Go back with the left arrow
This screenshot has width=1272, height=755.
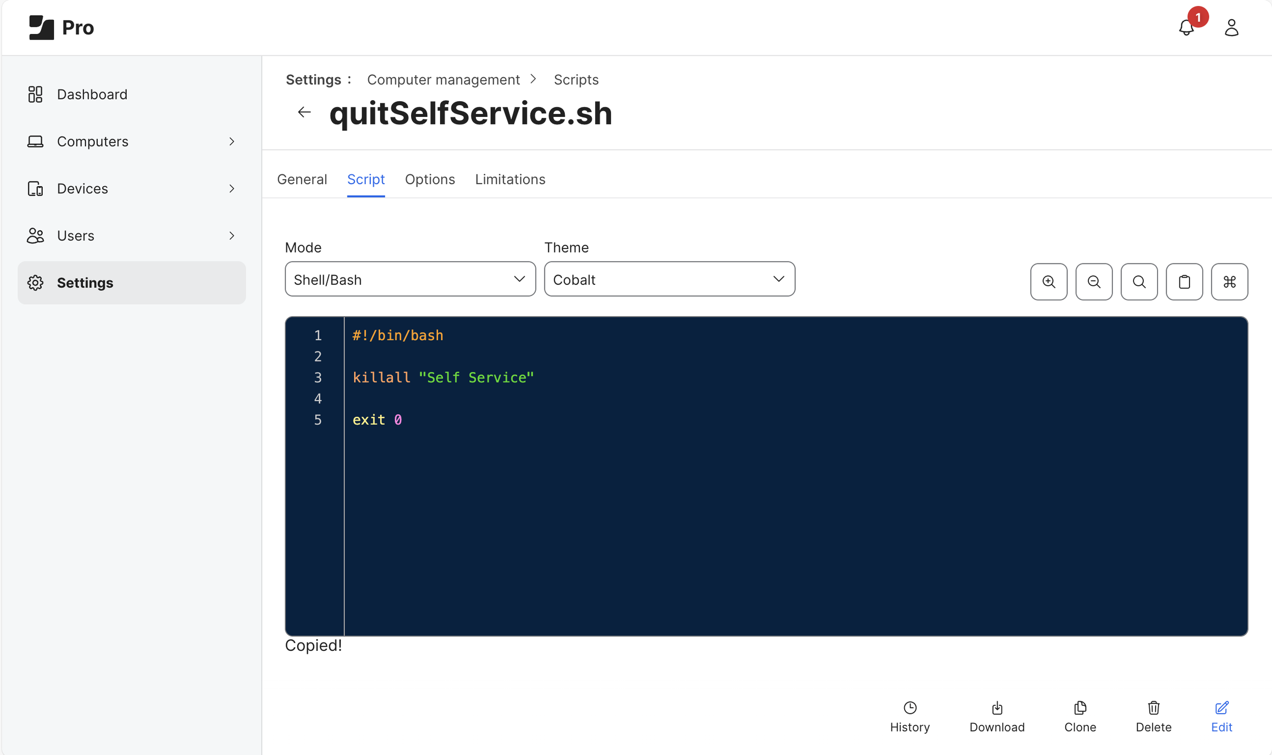(304, 112)
